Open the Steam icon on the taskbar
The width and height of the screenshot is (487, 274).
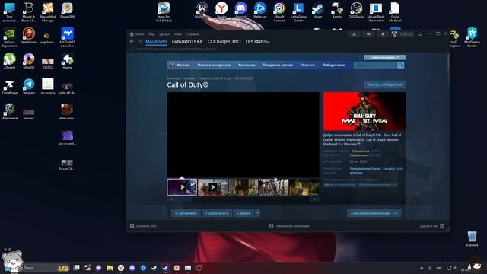pyautogui.click(x=165, y=268)
